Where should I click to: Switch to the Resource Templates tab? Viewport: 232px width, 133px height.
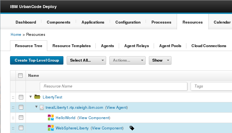pos(72,46)
